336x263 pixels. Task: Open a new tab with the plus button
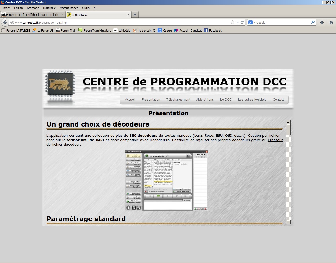(135, 14)
